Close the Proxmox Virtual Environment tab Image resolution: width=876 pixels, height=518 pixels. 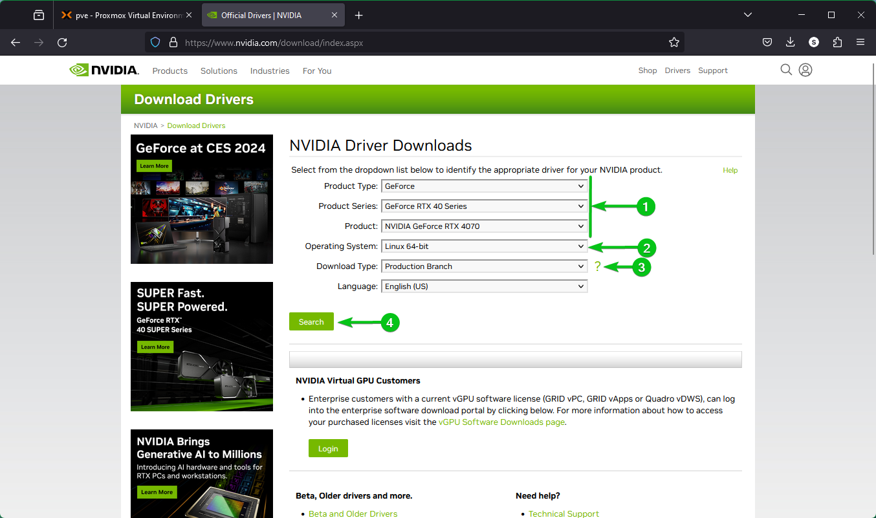click(189, 15)
